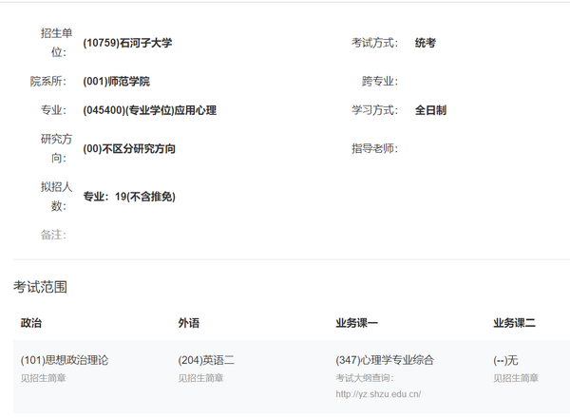Click the 备注 label
570x418 pixels.
pos(53,235)
